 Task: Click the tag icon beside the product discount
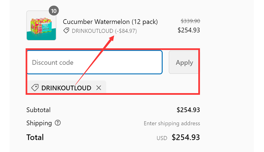[66, 31]
